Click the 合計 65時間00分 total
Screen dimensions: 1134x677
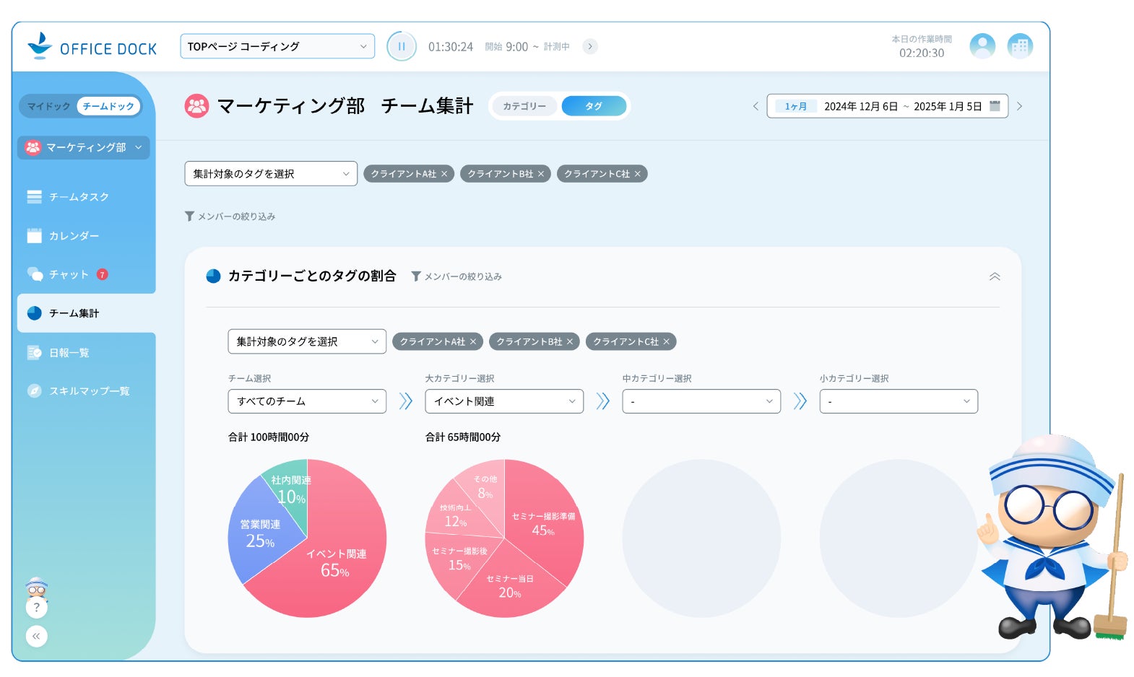tap(463, 437)
